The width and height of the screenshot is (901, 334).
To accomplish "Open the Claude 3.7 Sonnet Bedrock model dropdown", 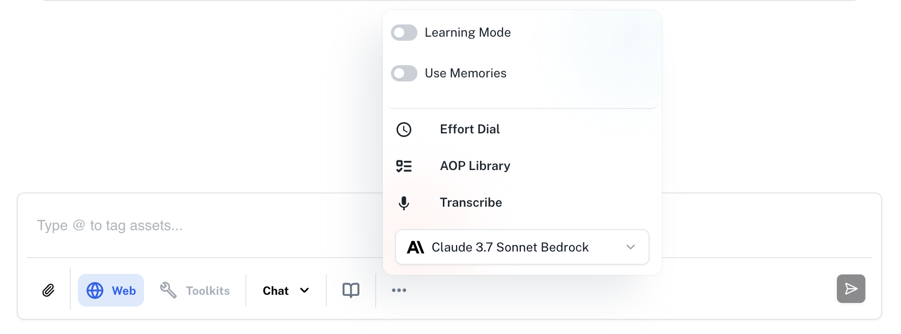I will pyautogui.click(x=522, y=247).
